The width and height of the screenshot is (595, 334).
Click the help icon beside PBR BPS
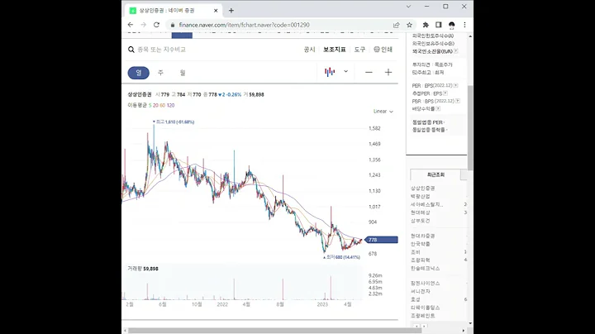(x=458, y=102)
